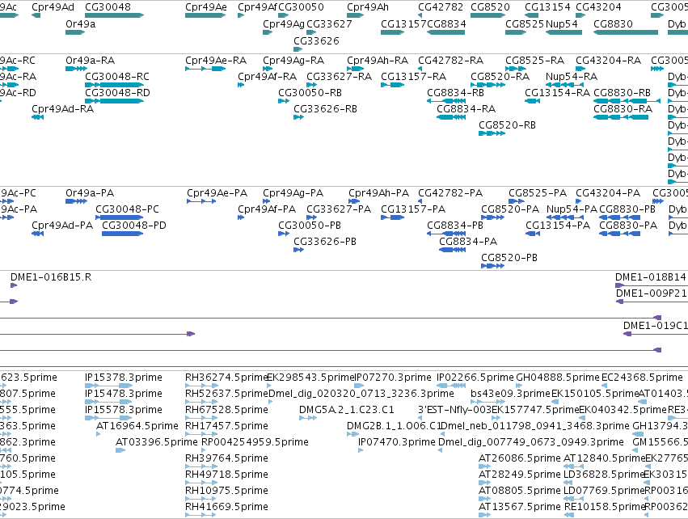Open transcript CG8525-RA
The width and height of the screenshot is (688, 519).
(x=535, y=60)
